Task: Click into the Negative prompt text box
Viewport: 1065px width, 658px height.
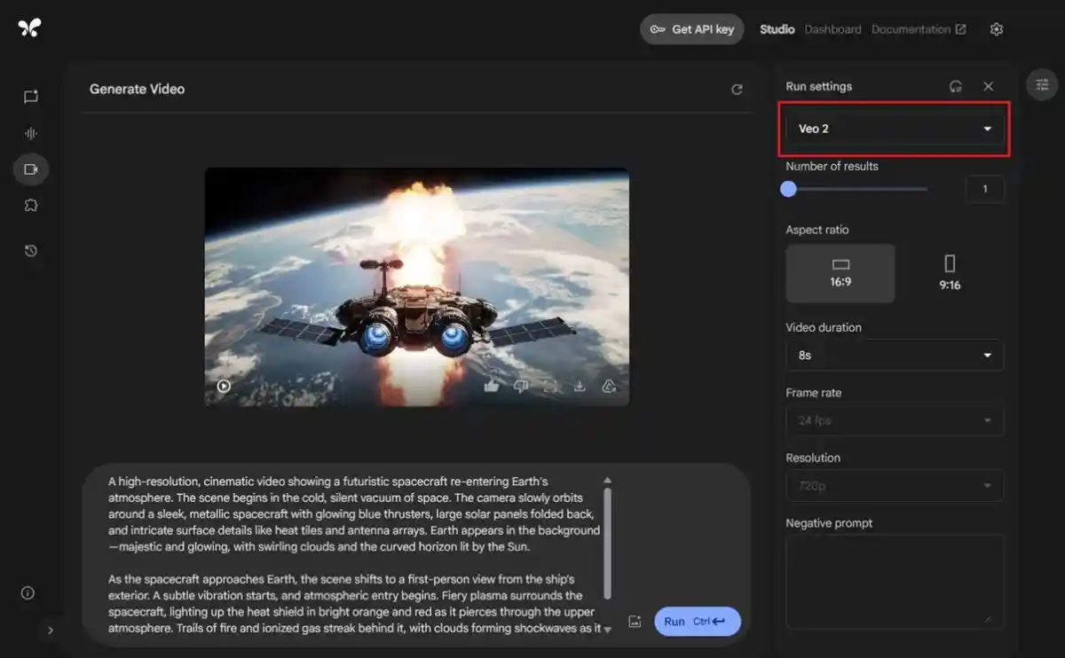Action: tap(895, 582)
